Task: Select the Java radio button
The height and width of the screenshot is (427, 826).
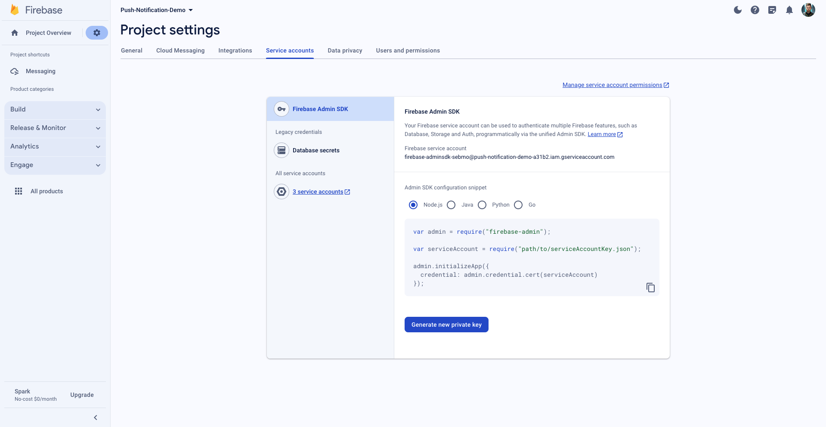Action: point(451,205)
